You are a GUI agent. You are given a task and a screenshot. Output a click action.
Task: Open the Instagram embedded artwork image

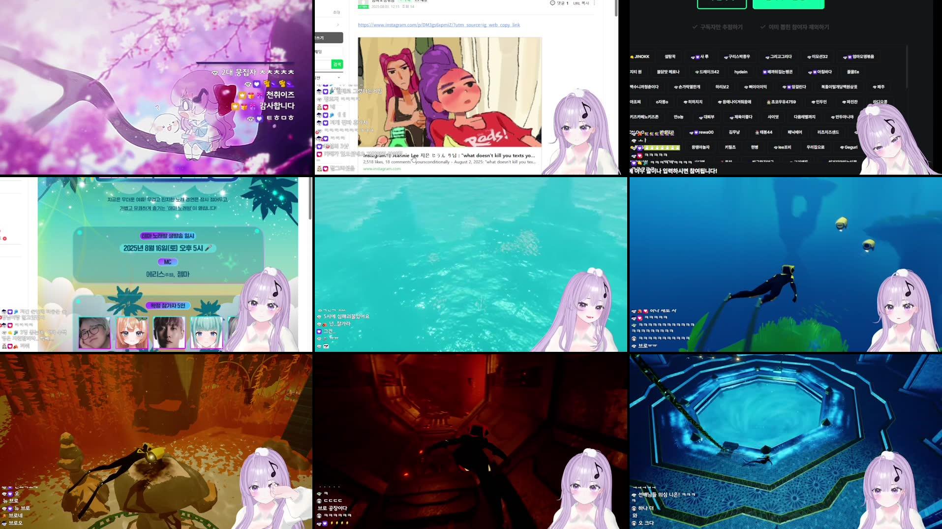(450, 92)
